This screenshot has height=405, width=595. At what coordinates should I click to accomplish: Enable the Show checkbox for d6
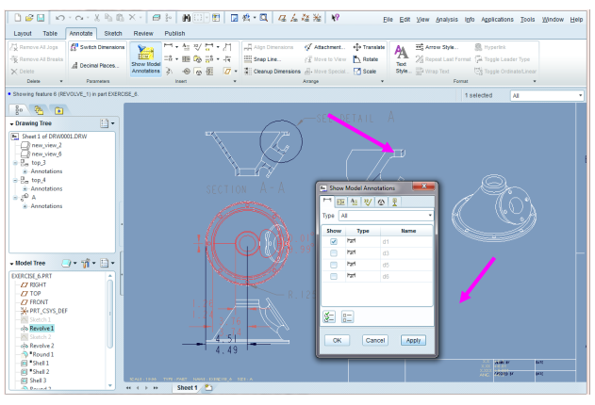tap(333, 276)
